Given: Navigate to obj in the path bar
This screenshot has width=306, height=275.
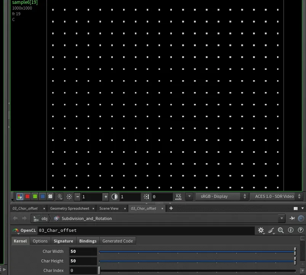Looking at the screenshot, I should [45, 218].
